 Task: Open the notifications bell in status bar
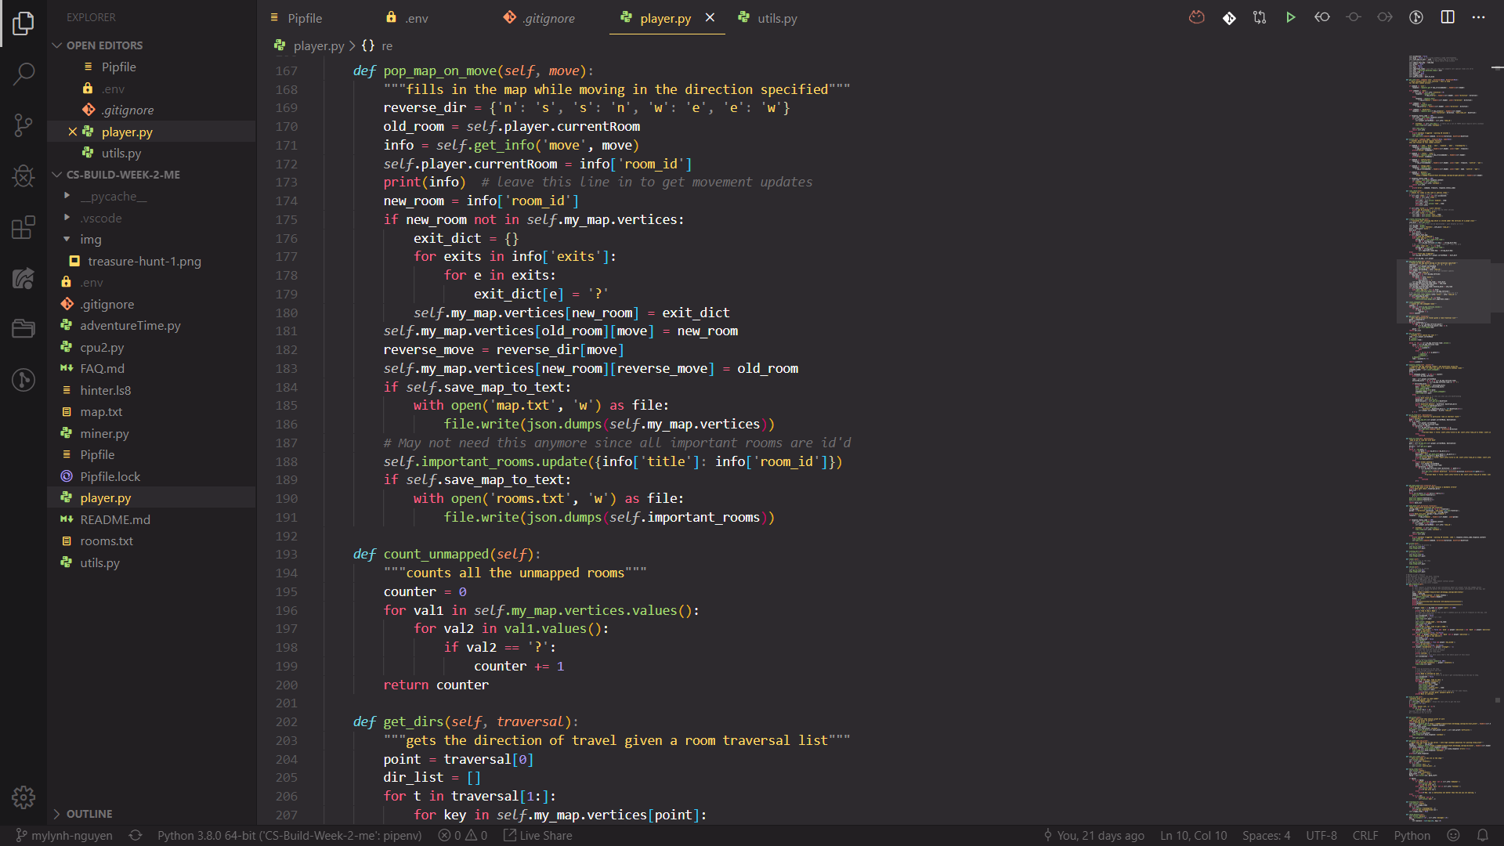pos(1482,835)
